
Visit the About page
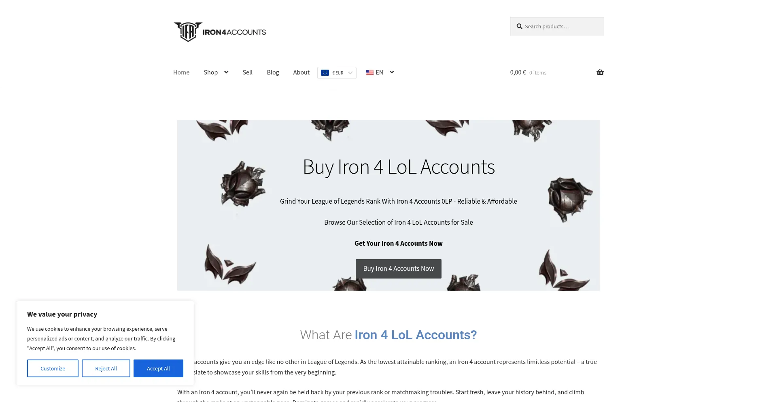[301, 72]
